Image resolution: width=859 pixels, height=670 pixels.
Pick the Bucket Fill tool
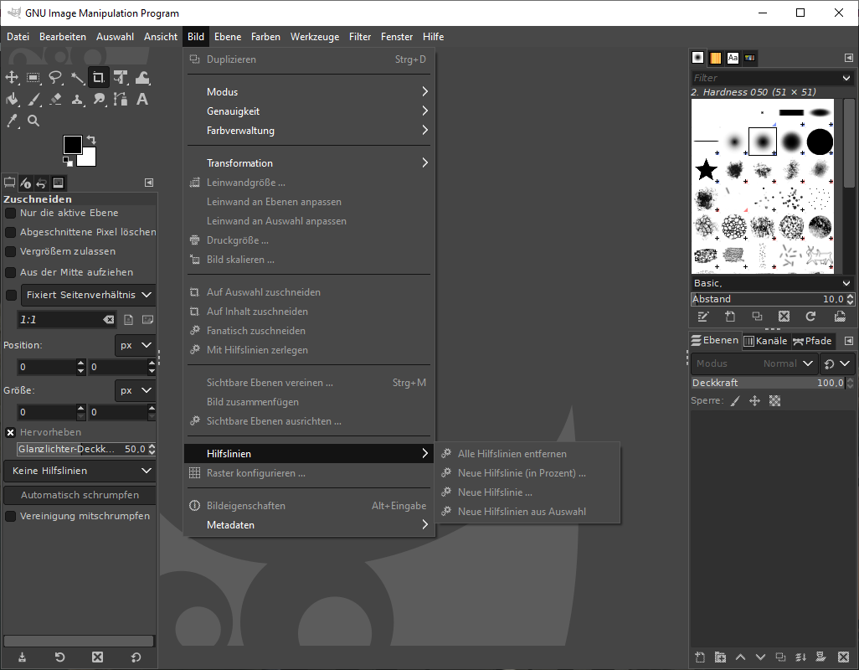[x=12, y=100]
